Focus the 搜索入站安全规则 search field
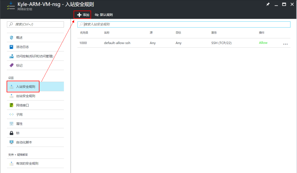This screenshot has width=297, height=173. click(x=185, y=24)
